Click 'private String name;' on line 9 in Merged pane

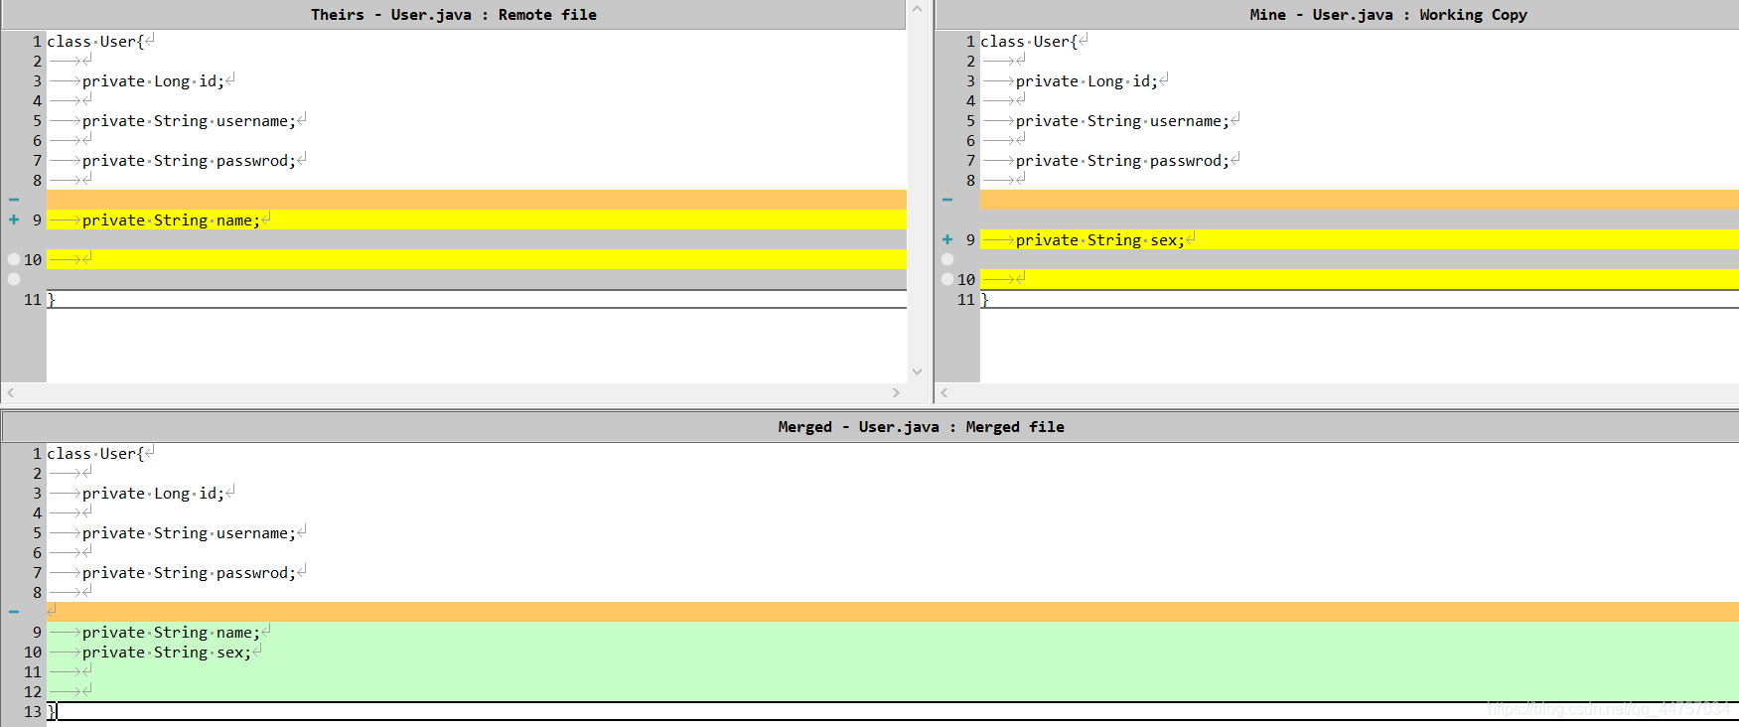(171, 633)
